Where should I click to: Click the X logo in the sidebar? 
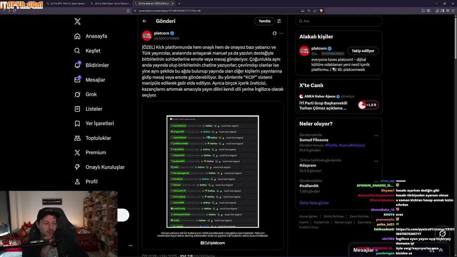click(77, 21)
